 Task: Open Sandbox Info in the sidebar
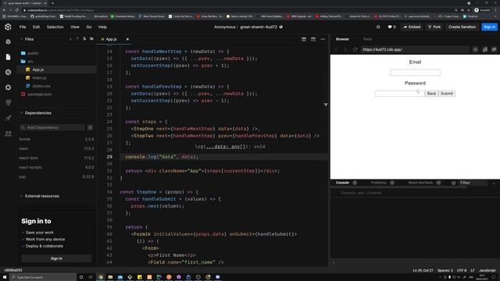8,41
